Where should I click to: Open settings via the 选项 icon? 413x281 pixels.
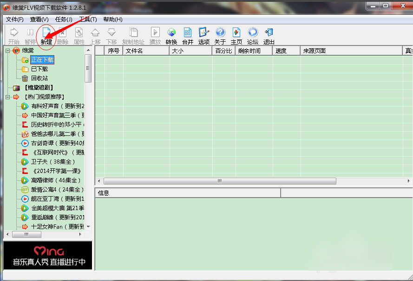[203, 35]
